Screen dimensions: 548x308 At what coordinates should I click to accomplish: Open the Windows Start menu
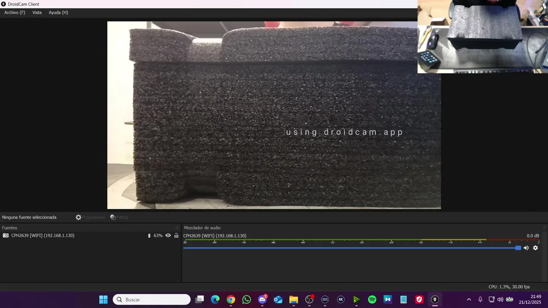[x=104, y=299]
